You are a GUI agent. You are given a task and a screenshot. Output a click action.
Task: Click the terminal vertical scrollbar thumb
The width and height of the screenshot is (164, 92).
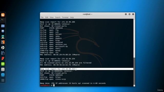point(134,71)
